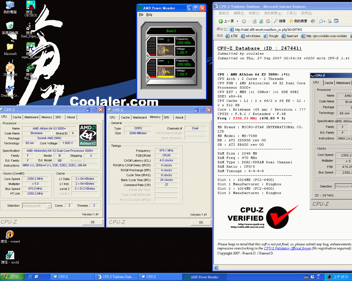
Task: Click the DDR2 type value in Memory tab
Action: 138,128
